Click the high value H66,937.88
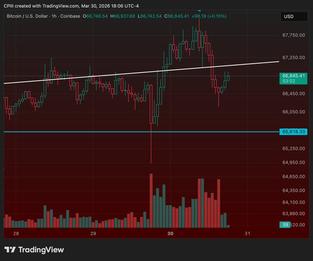The image size is (313, 261). coord(123,16)
